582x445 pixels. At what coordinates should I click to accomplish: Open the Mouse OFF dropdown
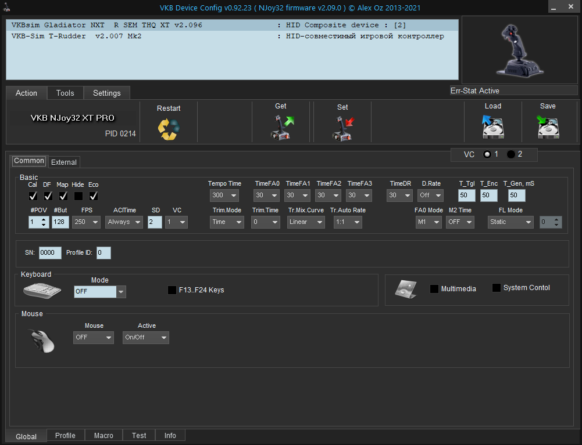(x=93, y=338)
